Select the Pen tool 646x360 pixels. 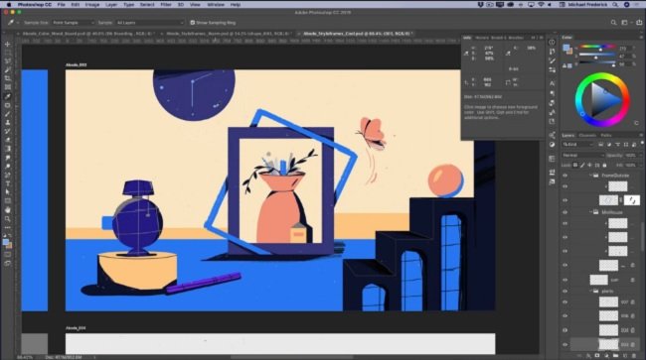[8, 176]
